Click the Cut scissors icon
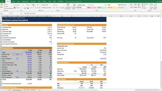The width and height of the screenshot is (162, 91). tap(4, 4)
